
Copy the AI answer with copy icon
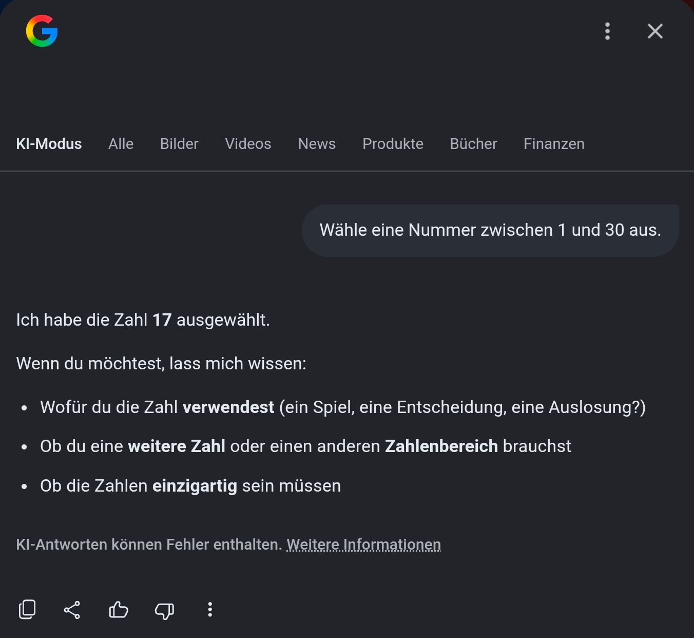(x=27, y=610)
